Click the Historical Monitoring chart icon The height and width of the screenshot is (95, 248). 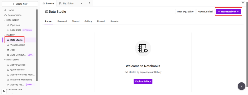8,80
